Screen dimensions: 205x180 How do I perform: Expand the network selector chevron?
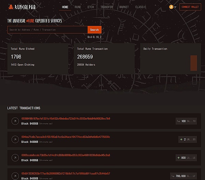click(175, 7)
